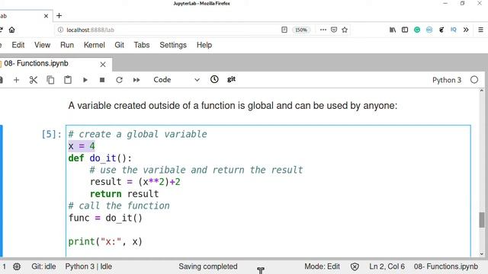Show site information icon in address bar
The image size is (488, 274).
pos(60,30)
